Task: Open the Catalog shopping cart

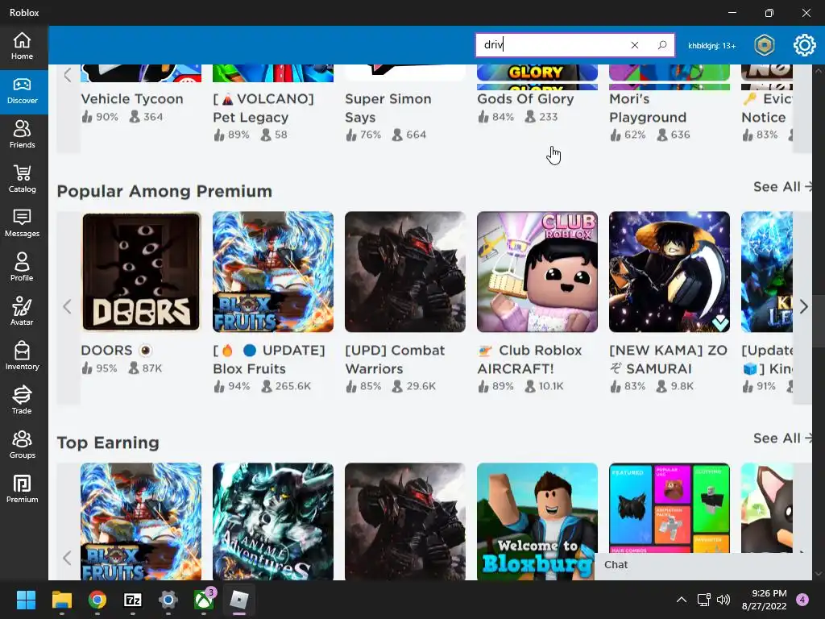Action: pos(22,180)
